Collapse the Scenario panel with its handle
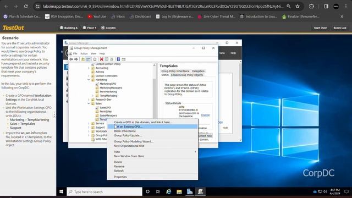 pos(54,115)
